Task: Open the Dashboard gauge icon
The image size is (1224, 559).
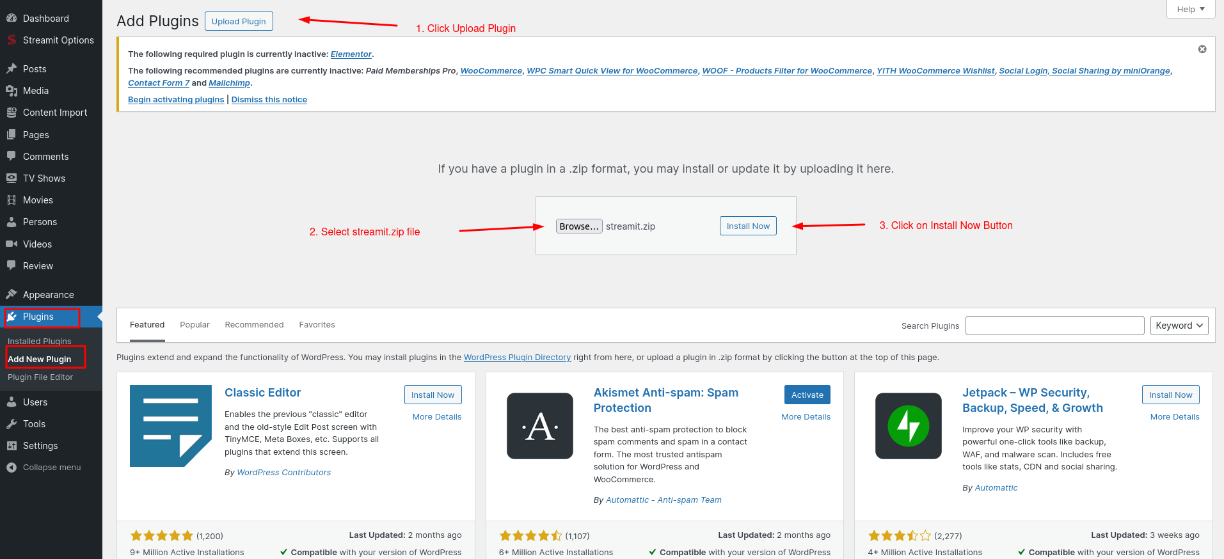Action: [12, 19]
